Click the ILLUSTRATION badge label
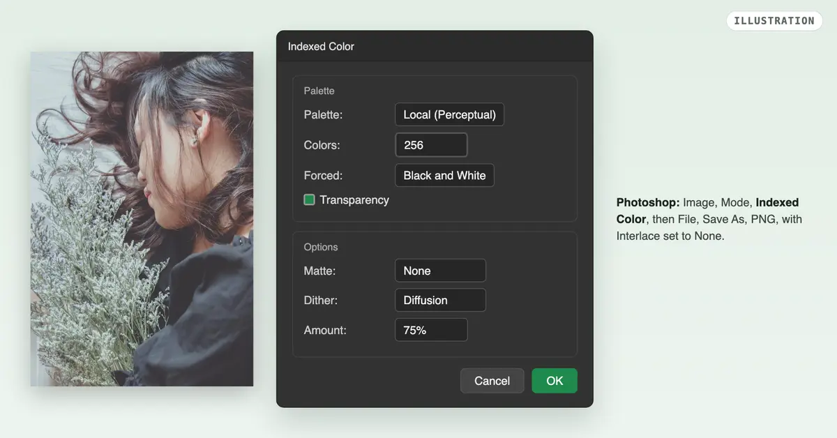The image size is (837, 438). [774, 20]
